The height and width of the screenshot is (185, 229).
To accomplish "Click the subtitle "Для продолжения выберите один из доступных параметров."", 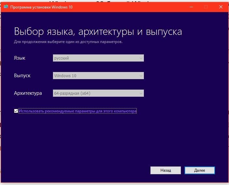I will click(68, 42).
